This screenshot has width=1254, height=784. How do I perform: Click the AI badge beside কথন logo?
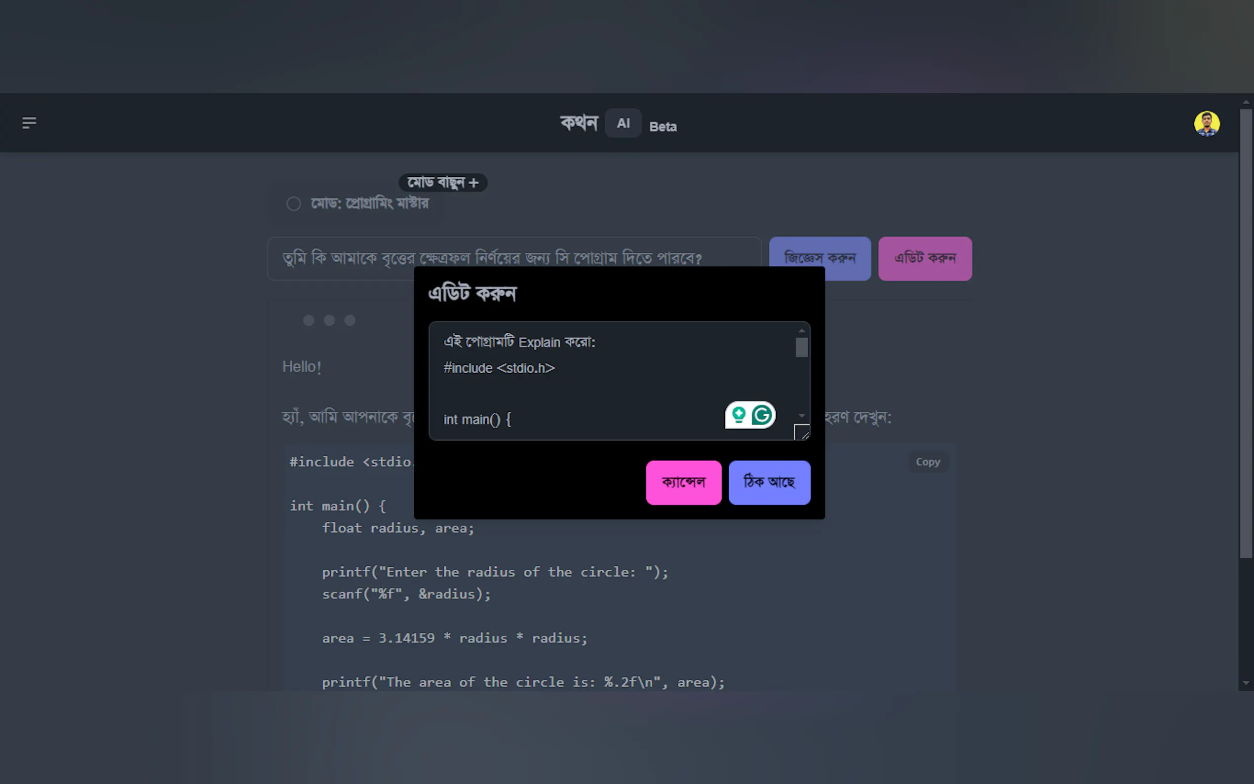[623, 123]
